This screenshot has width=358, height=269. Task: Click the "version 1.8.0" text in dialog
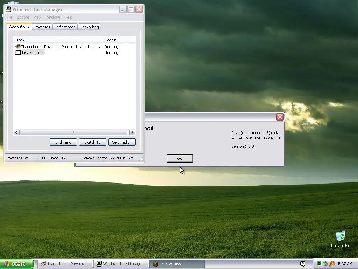click(243, 146)
